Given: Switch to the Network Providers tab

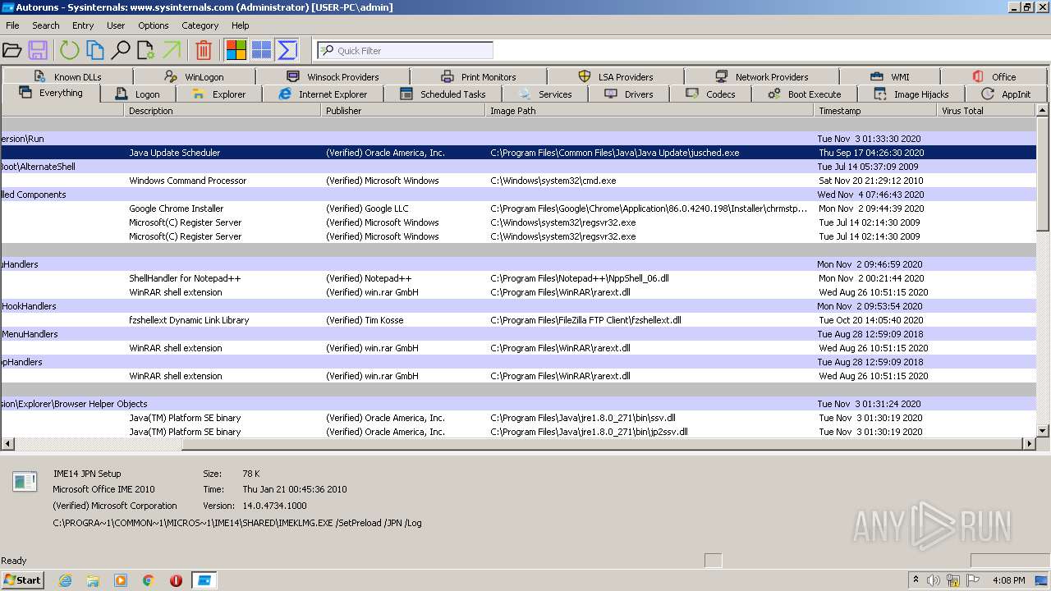Looking at the screenshot, I should pyautogui.click(x=761, y=76).
